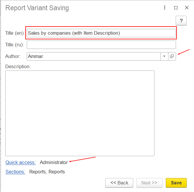Maximize the Report Variant Saving dialog
Viewport: 194px width, 192px height.
point(176,8)
